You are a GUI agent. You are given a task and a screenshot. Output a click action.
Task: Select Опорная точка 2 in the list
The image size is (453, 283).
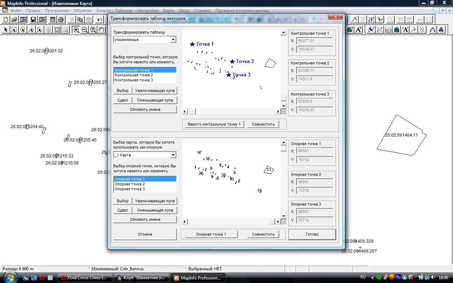[145, 184]
